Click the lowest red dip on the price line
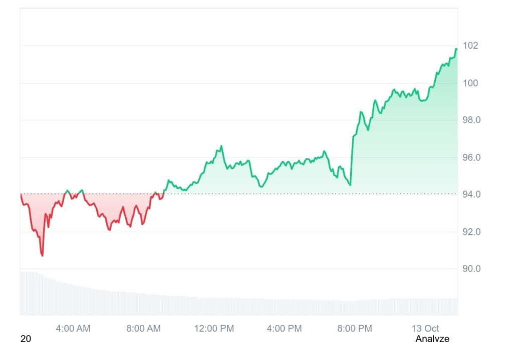513x342 pixels. point(42,255)
